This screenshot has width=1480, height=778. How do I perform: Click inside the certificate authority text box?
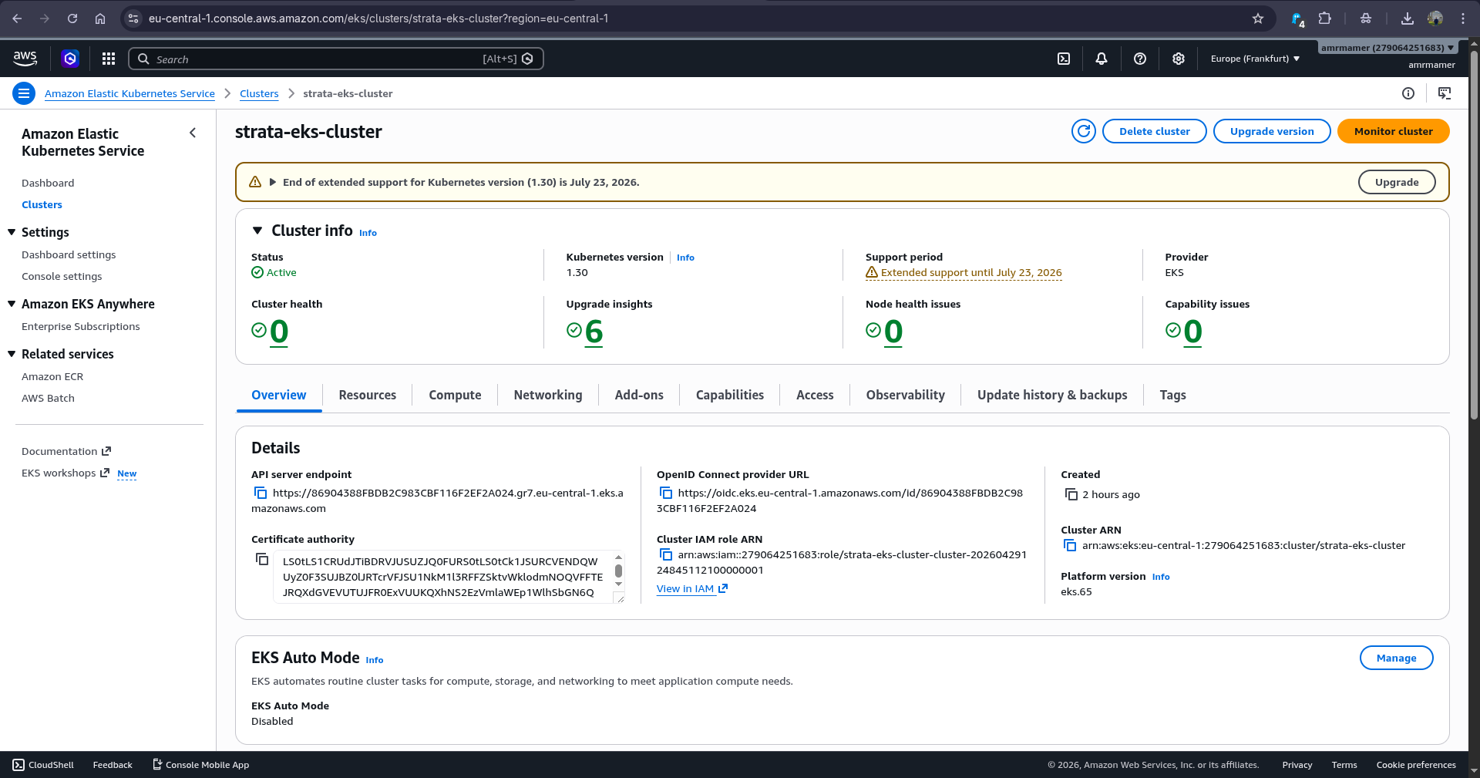(x=442, y=577)
